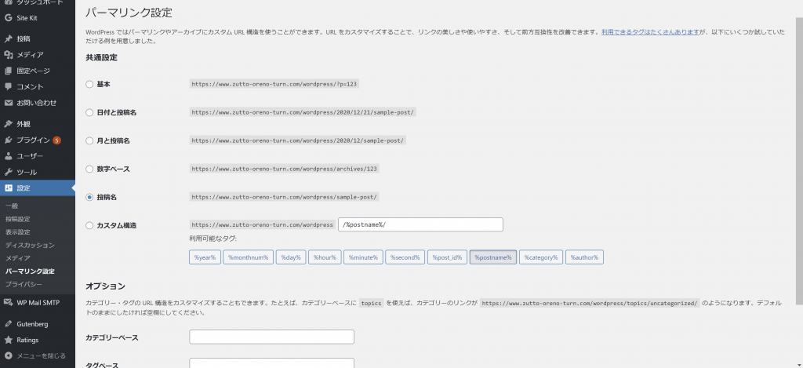This screenshot has width=803, height=368.
Task: Insert the %second% tag
Action: (405, 257)
